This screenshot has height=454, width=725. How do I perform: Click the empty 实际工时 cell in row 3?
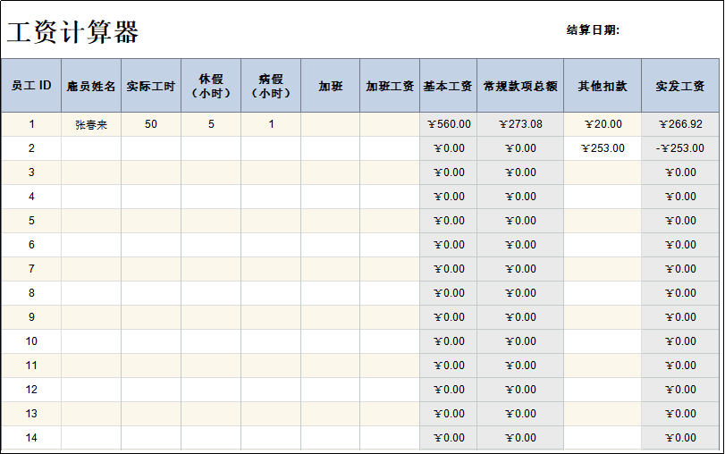[x=151, y=172]
